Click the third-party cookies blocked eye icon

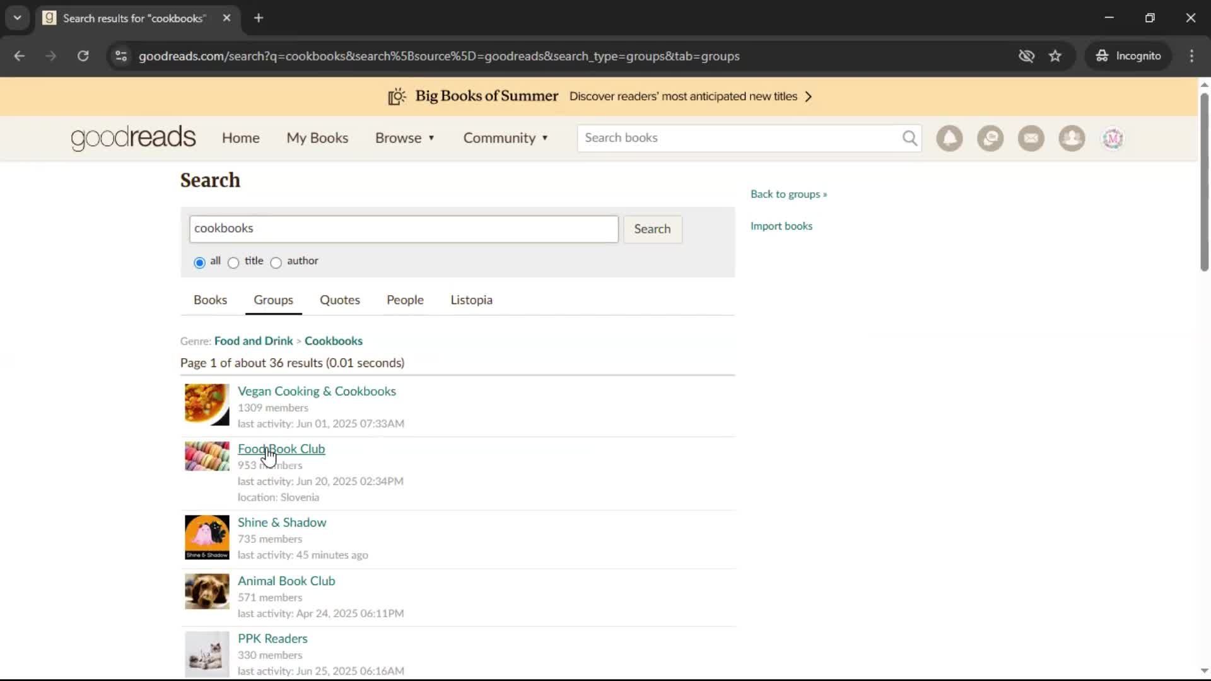pyautogui.click(x=1026, y=56)
